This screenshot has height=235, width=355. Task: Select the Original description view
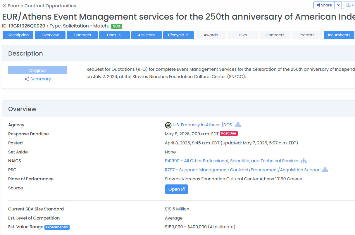[x=37, y=70]
